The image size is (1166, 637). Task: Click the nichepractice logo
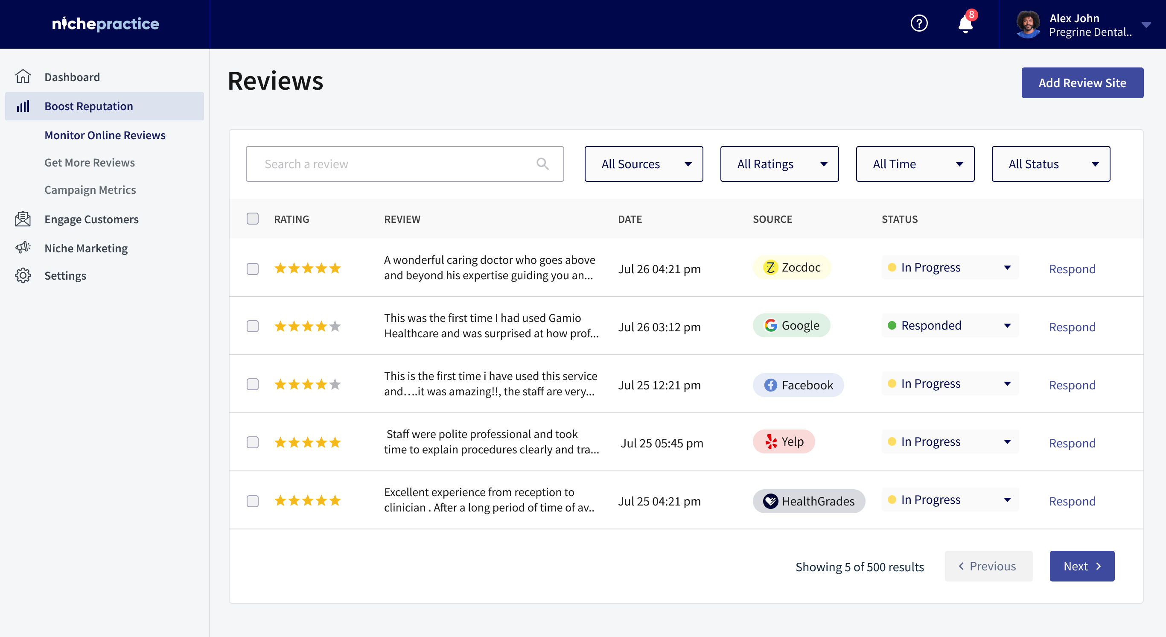pos(105,23)
